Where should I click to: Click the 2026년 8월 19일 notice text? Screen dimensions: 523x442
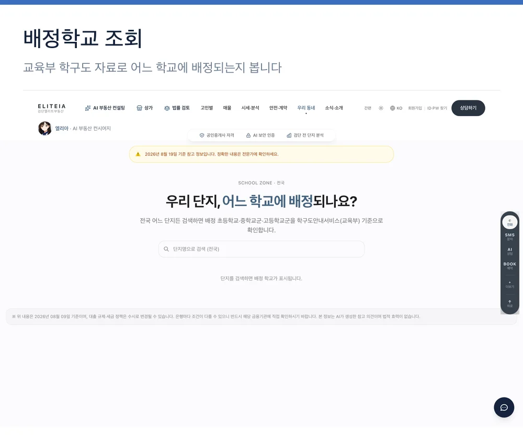(211, 154)
